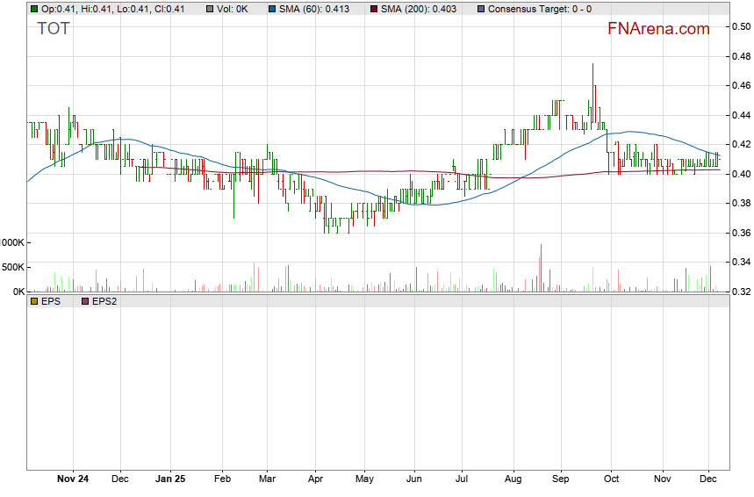Click the Consensus Target legend swatch
Screen dimensions: 754x497
coord(480,9)
